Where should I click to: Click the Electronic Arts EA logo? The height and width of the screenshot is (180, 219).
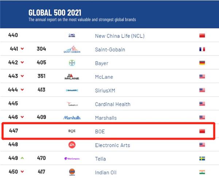pyautogui.click(x=72, y=145)
